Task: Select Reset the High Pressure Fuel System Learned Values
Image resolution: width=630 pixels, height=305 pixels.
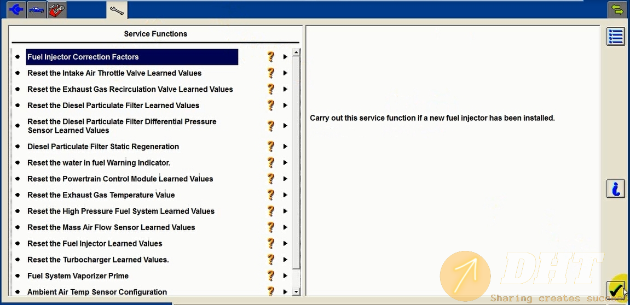Action: tap(121, 211)
